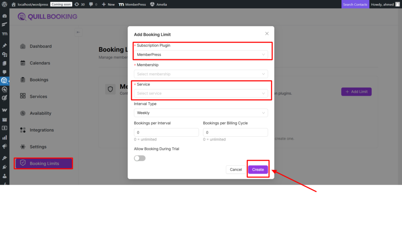Click the Bookings per Interval field

[x=166, y=133]
